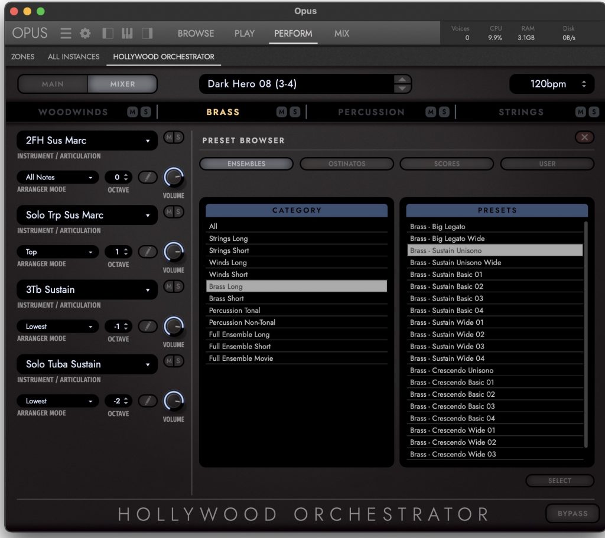Screen dimensions: 605x538
Task: Switch to the PLAY tab
Action: point(244,33)
